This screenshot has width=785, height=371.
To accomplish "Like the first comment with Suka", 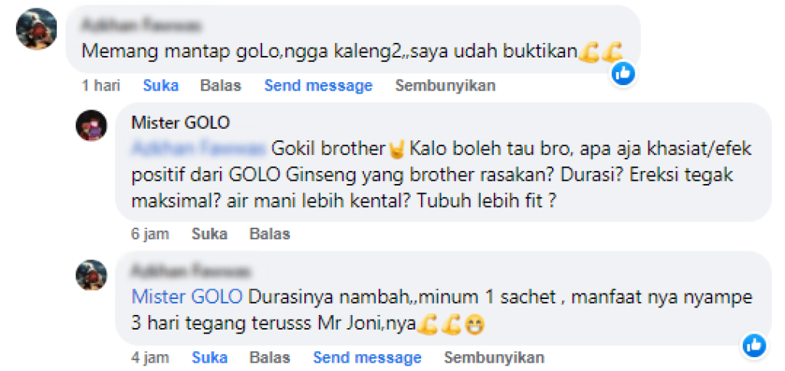I will 161,86.
